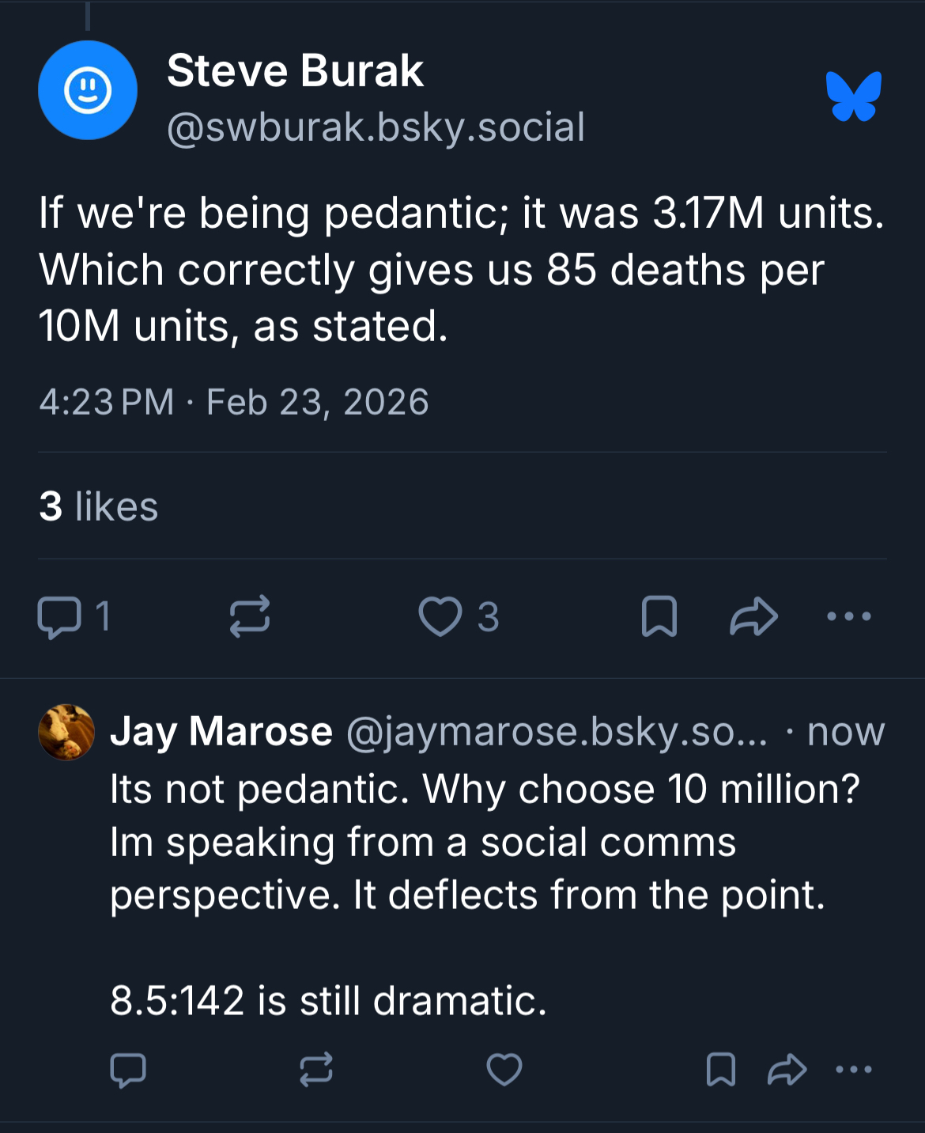Share Jay Marose's comment

787,1070
